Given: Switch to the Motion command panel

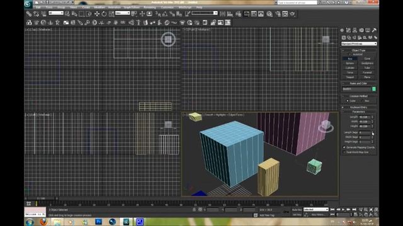Looking at the screenshot, I should pyautogui.click(x=361, y=30).
